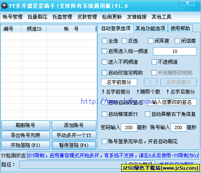The image size is (201, 173).
Task: Click the 路径 input field
Action: click(x=73, y=165)
